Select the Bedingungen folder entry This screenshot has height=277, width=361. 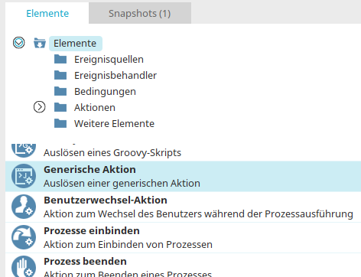click(105, 92)
